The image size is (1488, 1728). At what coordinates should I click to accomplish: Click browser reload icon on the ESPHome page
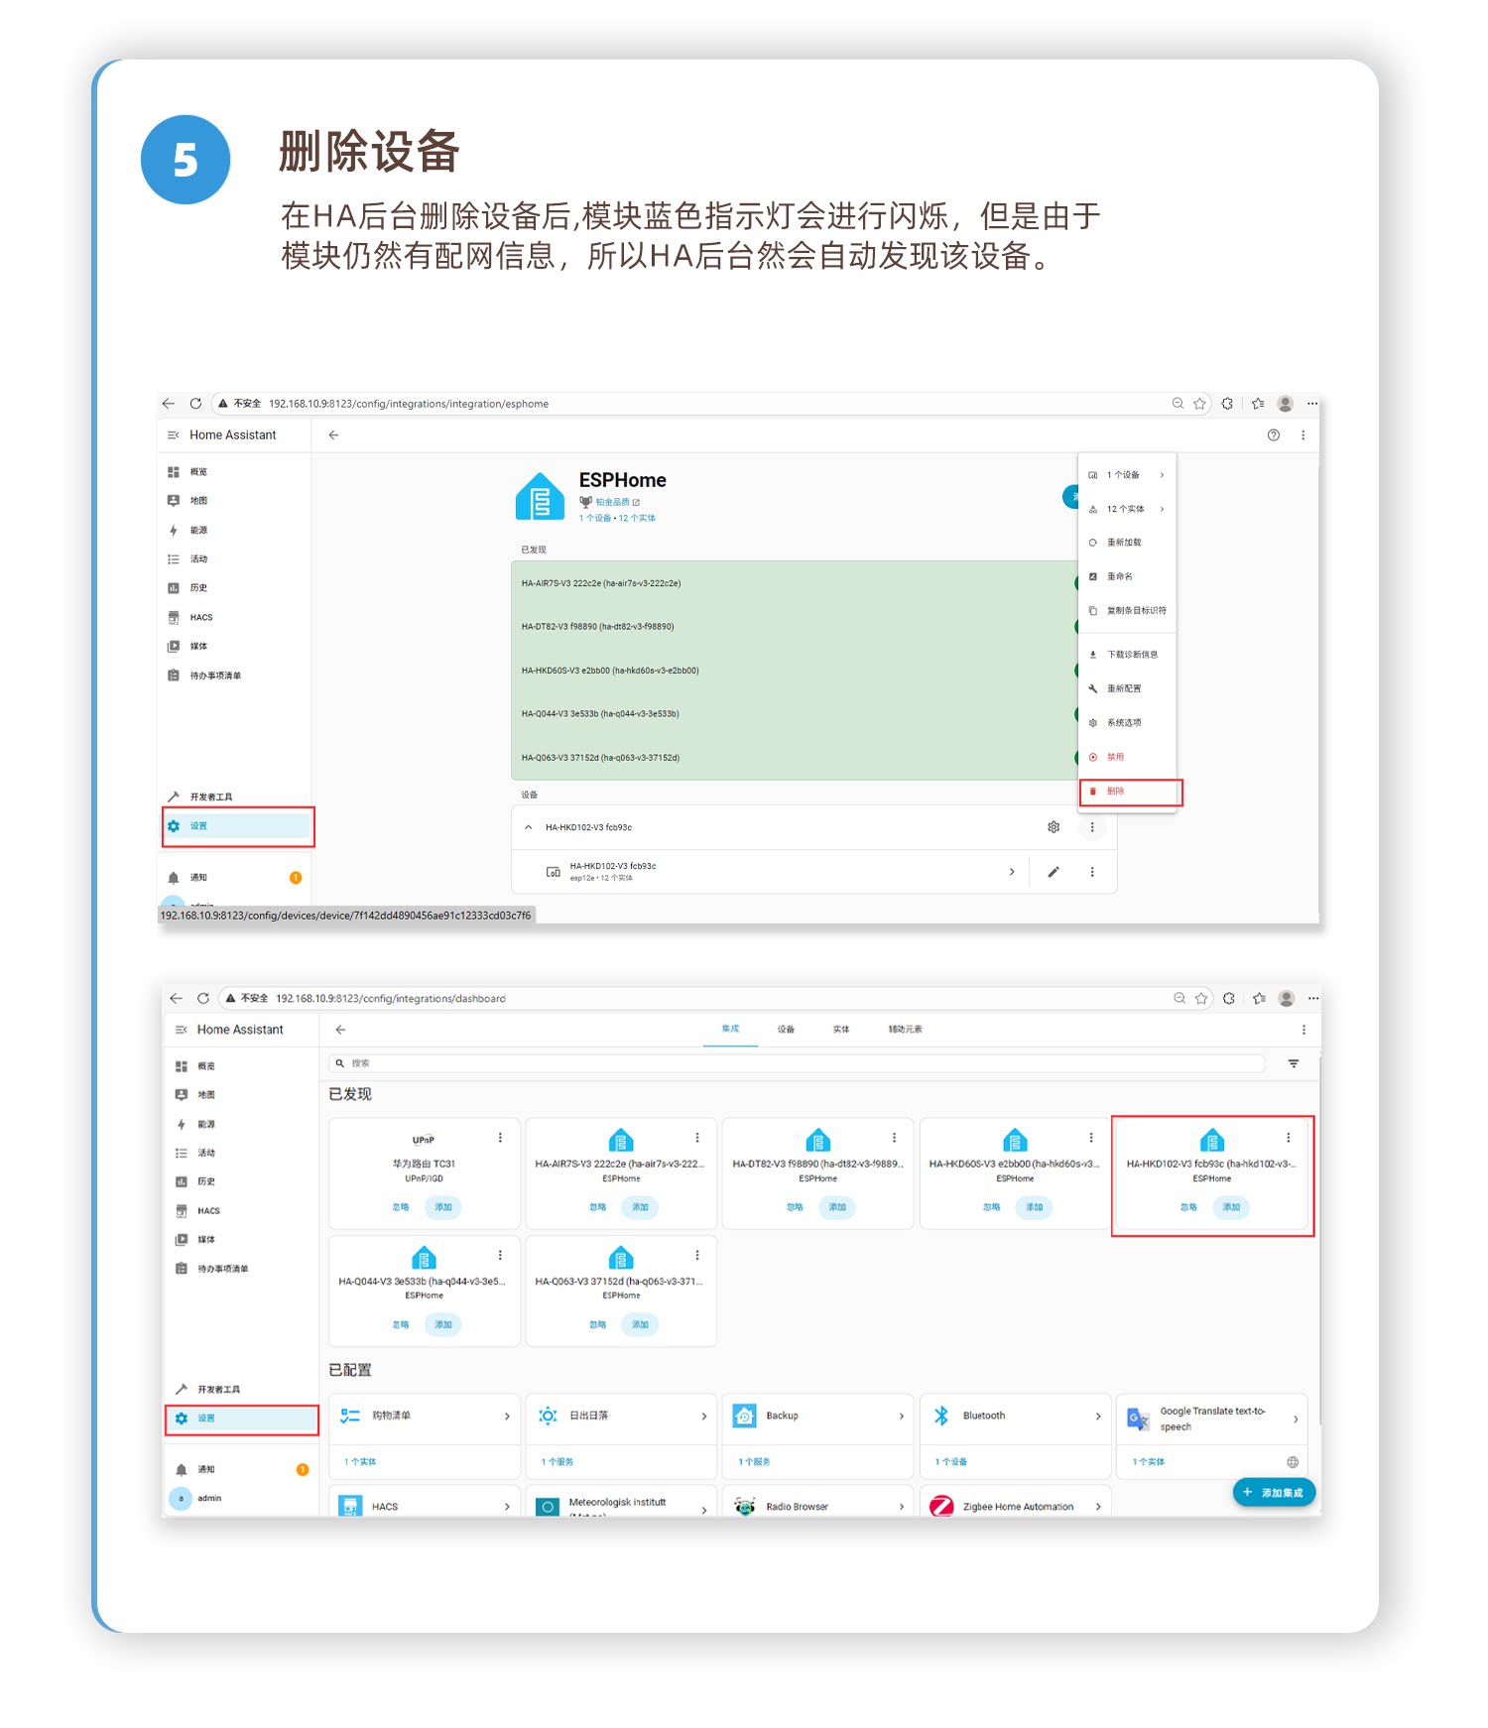tap(195, 404)
